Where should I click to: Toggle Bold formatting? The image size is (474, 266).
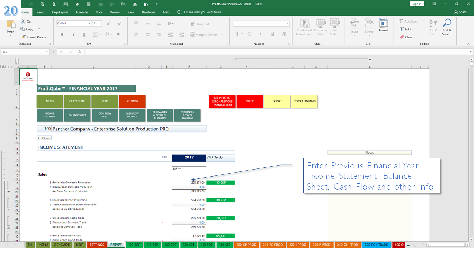62,34
